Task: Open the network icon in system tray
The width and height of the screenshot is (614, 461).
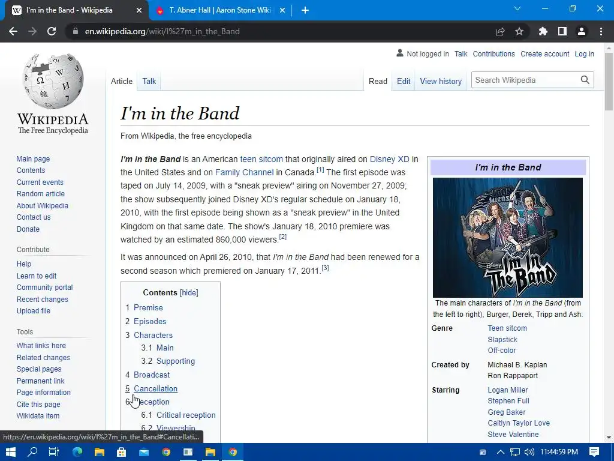Action: point(515,452)
